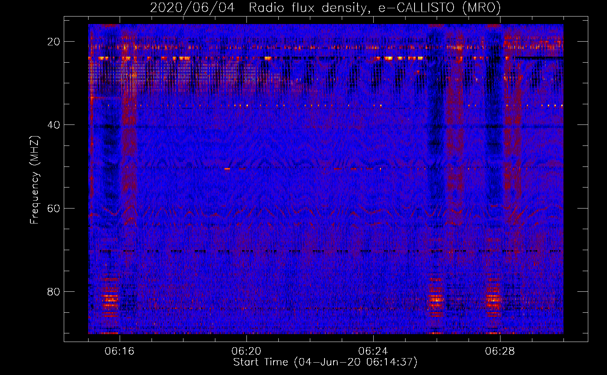The image size is (607, 375).
Task: Click the "06:16" time tick label
Action: [120, 351]
